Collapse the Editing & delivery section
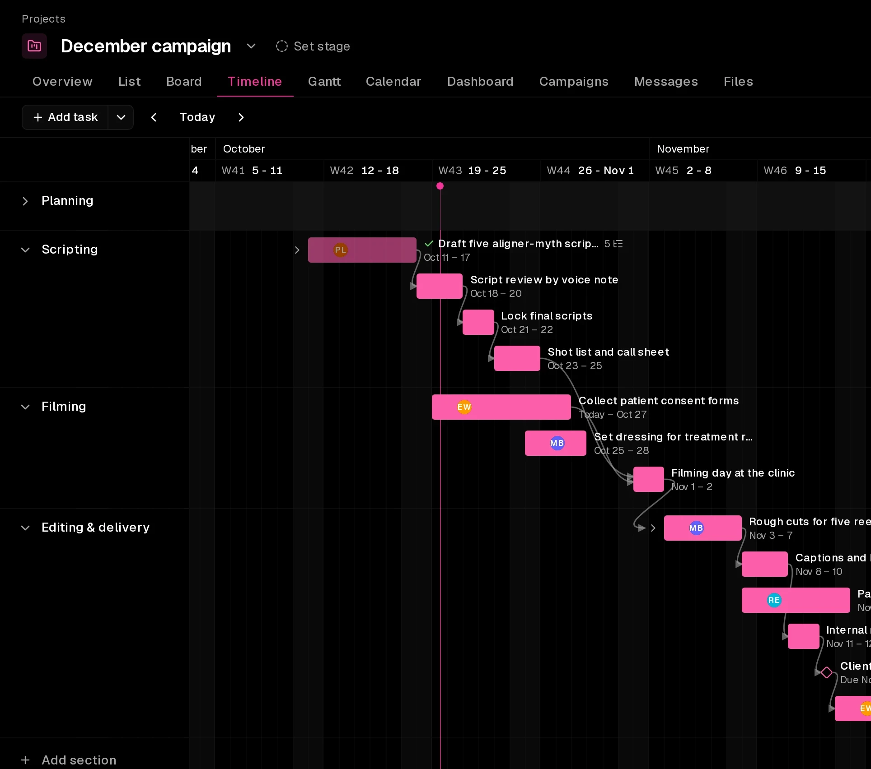The height and width of the screenshot is (769, 871). click(x=25, y=528)
